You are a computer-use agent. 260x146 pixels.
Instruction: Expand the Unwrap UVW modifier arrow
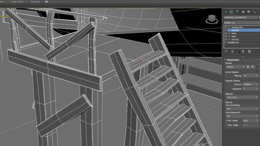pyautogui.click(x=230, y=27)
